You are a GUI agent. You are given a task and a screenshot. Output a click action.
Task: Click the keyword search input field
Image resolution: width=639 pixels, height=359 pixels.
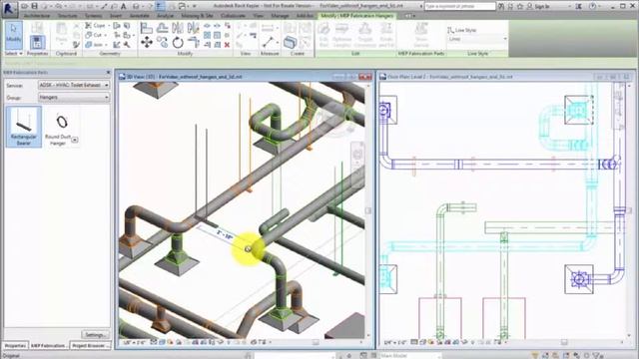(x=460, y=6)
